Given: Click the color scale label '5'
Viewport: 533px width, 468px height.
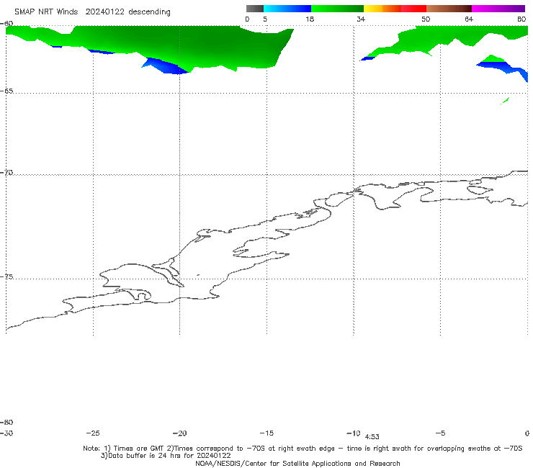Looking at the screenshot, I should click(x=265, y=19).
